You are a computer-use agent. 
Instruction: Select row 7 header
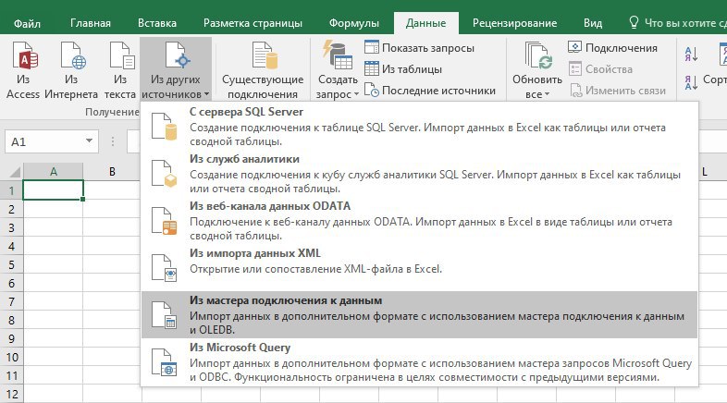point(12,301)
